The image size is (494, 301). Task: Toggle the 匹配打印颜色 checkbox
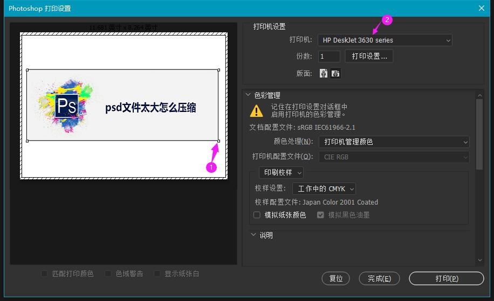click(x=44, y=274)
